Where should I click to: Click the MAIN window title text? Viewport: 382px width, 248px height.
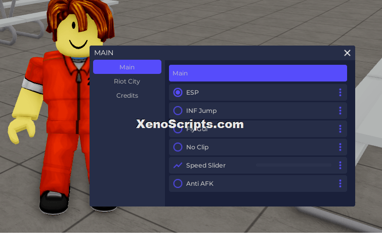pos(104,53)
